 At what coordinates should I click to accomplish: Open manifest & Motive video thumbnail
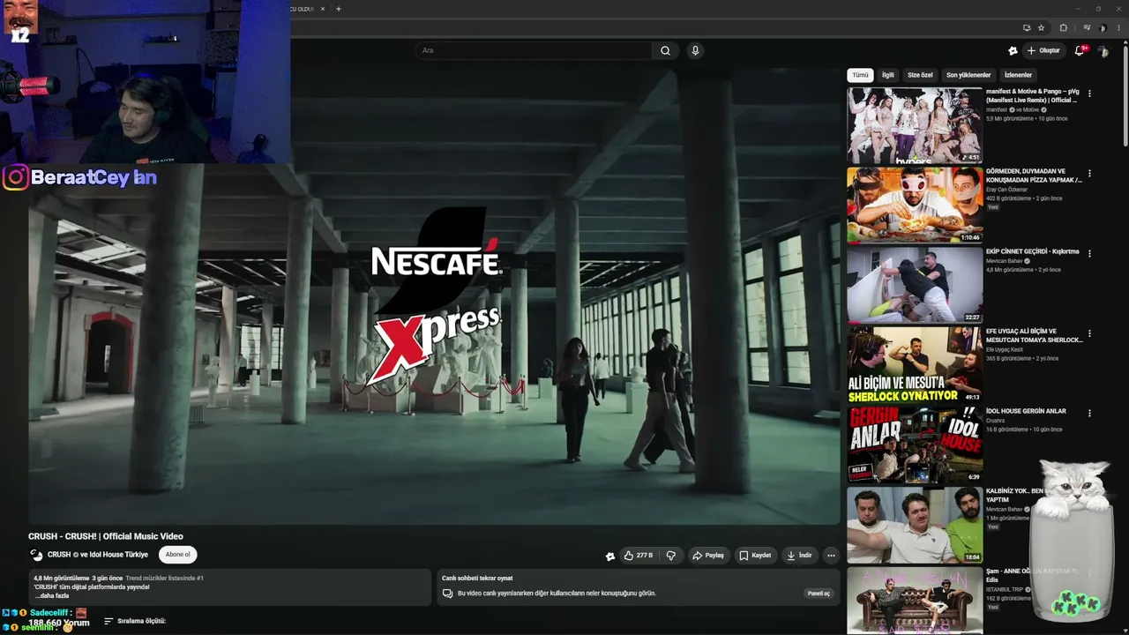[914, 125]
